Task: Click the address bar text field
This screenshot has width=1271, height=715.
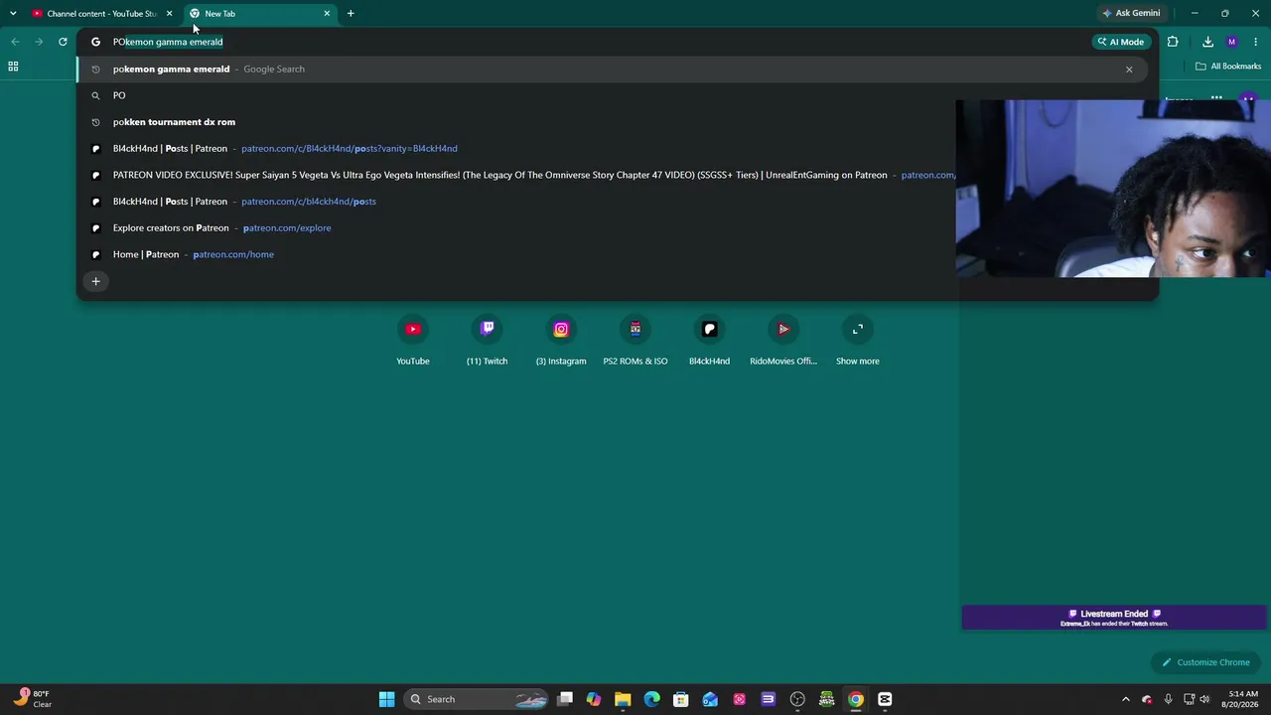Action: [x=596, y=42]
